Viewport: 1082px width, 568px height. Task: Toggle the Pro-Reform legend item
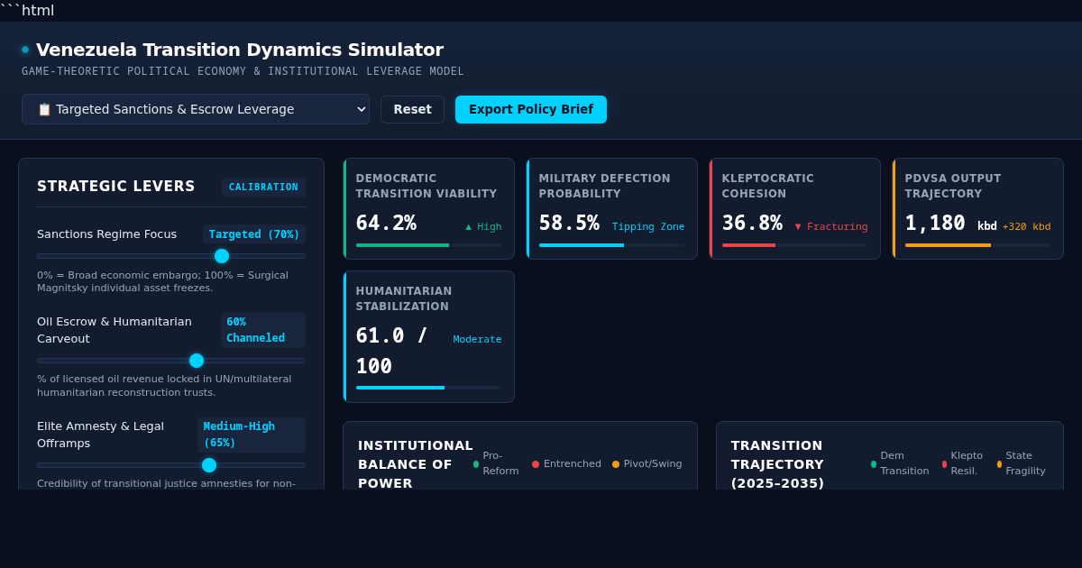[497, 464]
